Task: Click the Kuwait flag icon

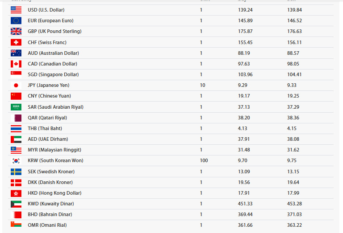Action: click(x=16, y=204)
